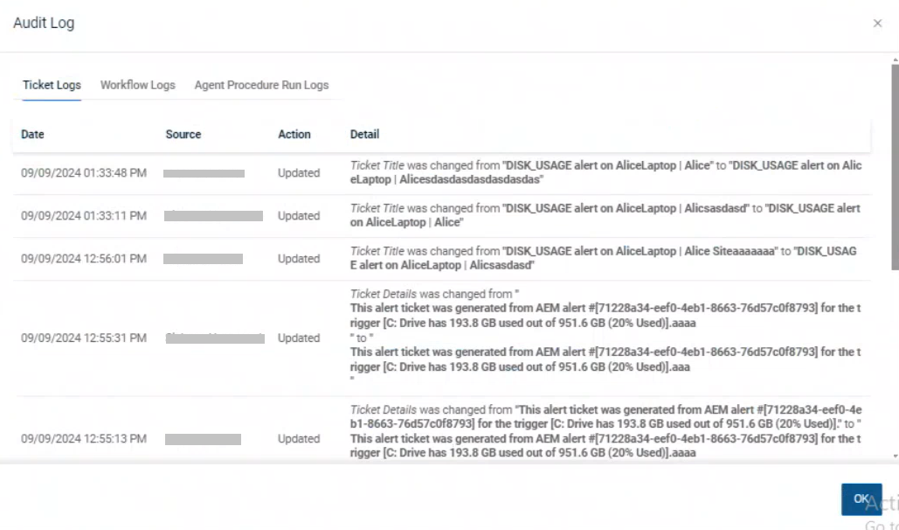Click the scrollbar down arrow

click(x=895, y=456)
